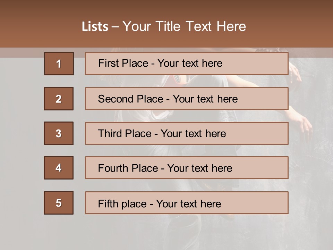This screenshot has height=250, width=333.
Task: Click the number 1 box
Action: pos(59,64)
